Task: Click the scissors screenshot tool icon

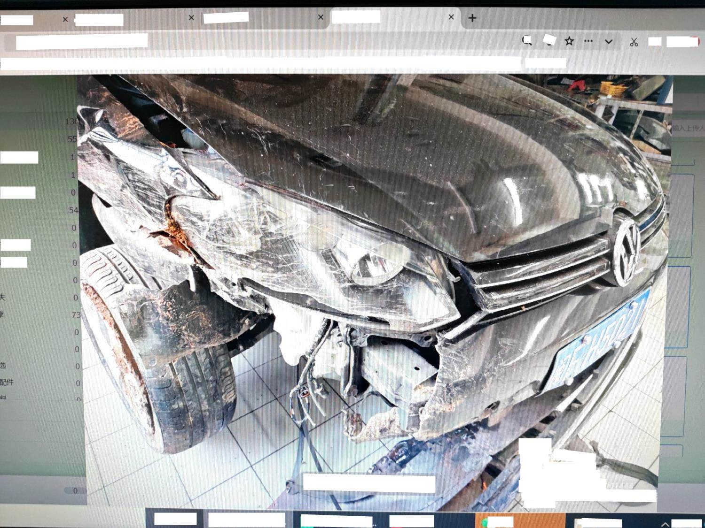Action: click(634, 42)
